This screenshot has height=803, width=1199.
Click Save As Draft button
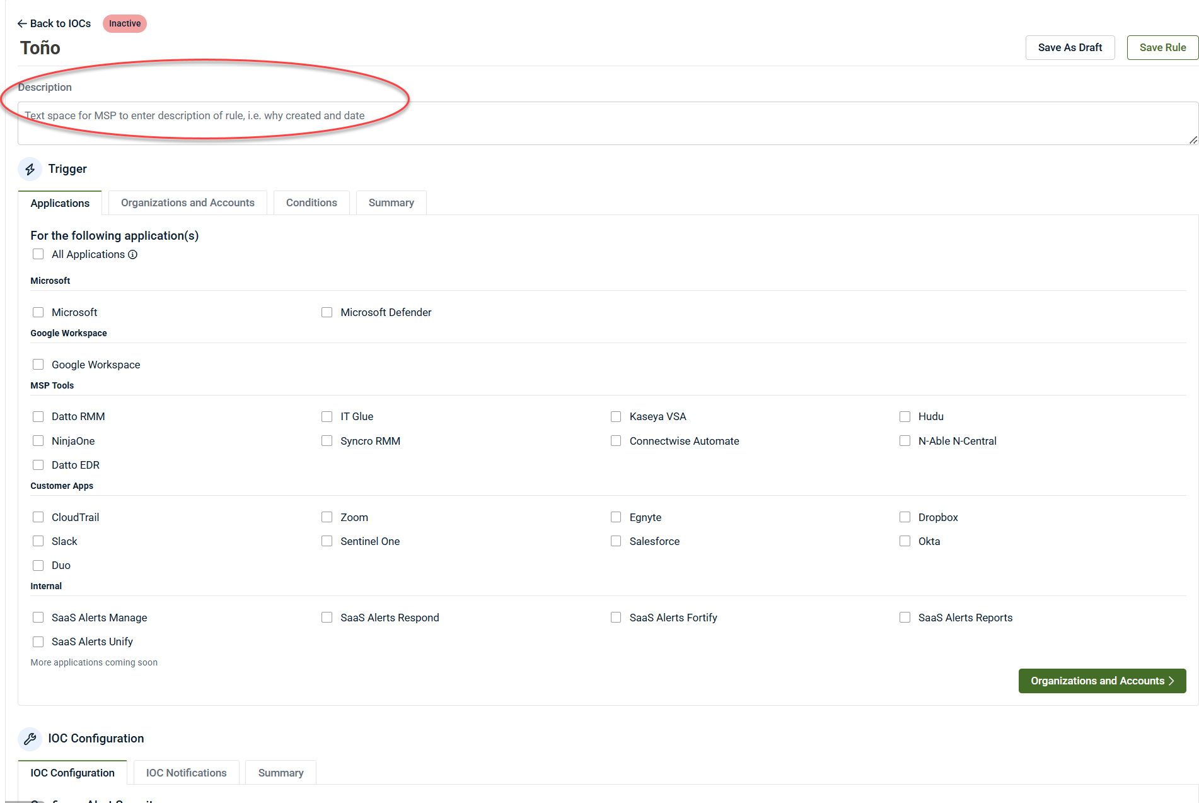1070,47
